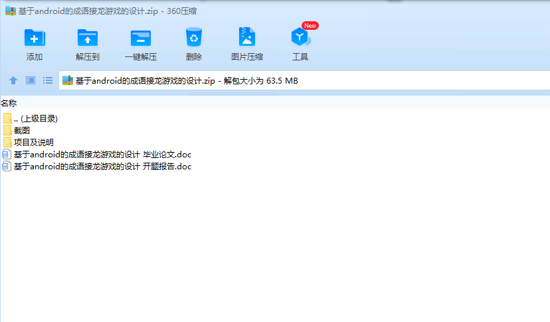Viewport: 550px width, 322px height.
Task: Click the folder icon beside 项目及说明
Action: (x=7, y=142)
